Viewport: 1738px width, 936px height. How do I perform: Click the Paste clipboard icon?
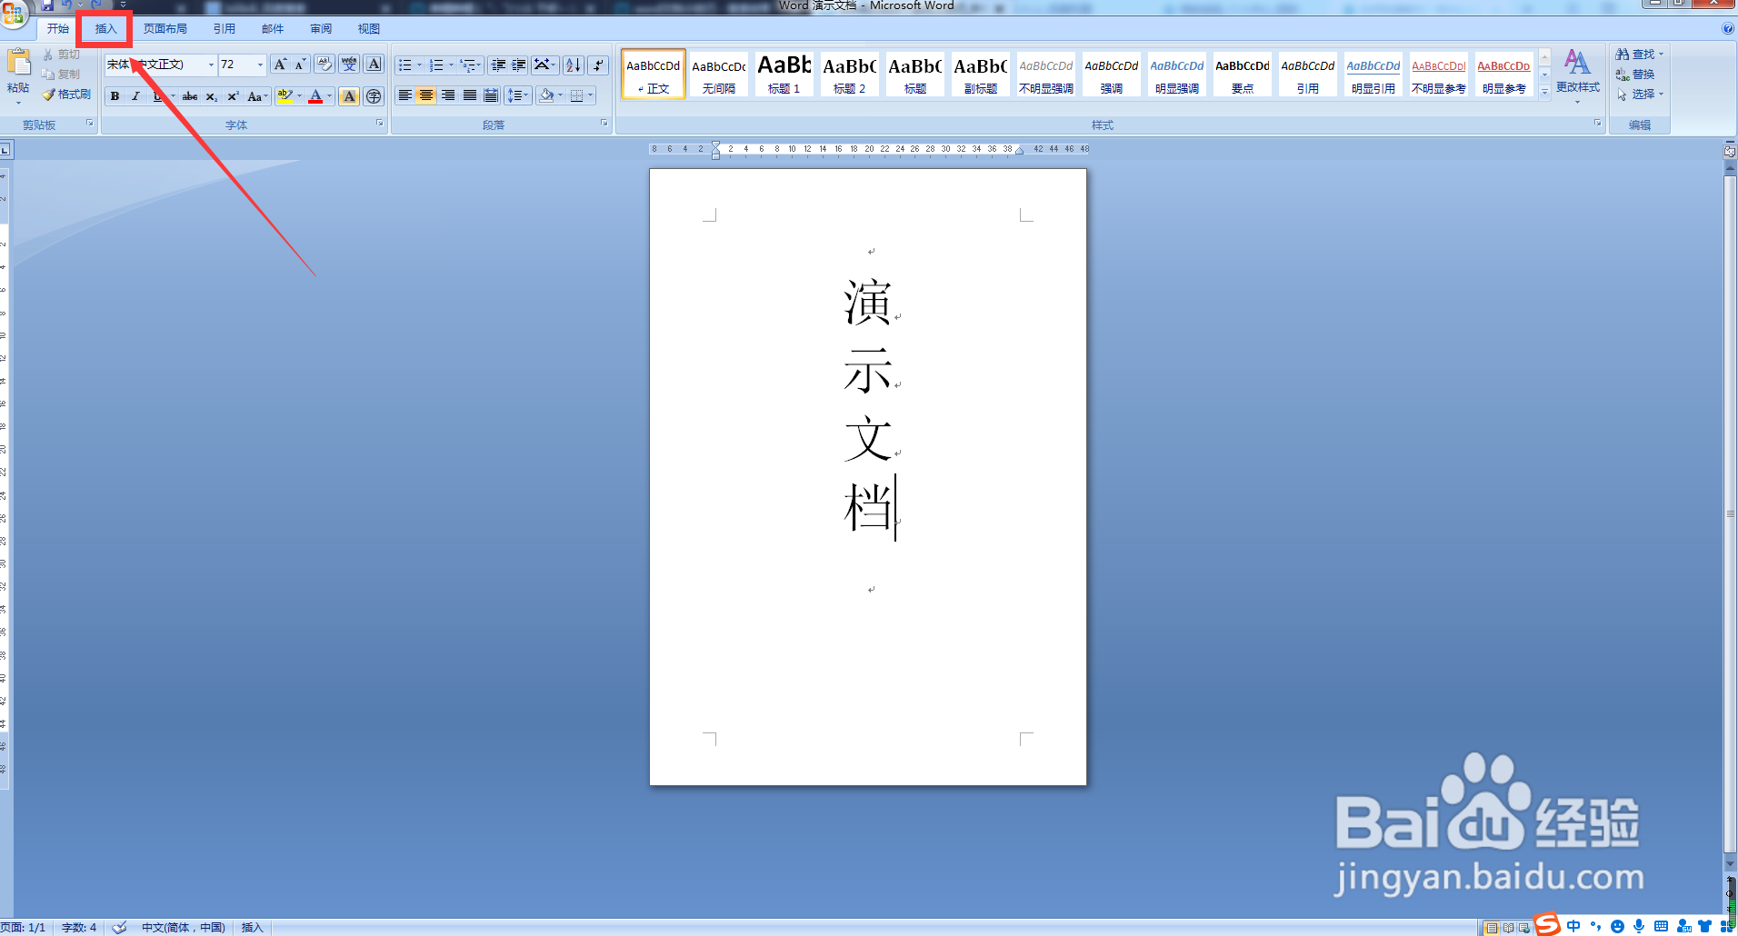(x=18, y=63)
